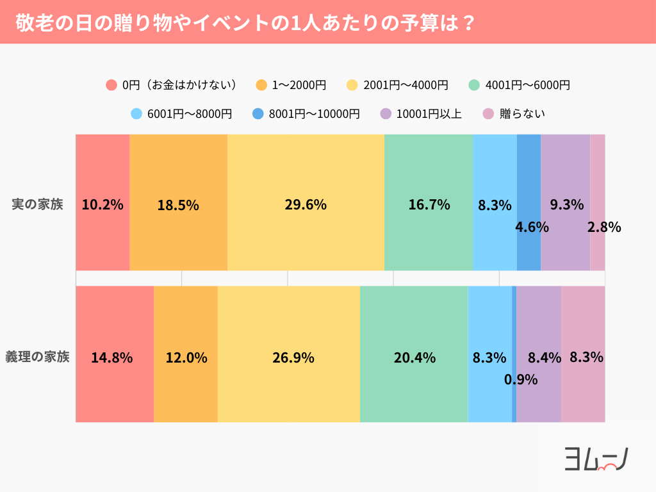This screenshot has height=492, width=656.
Task: Click the chart title heading text
Action: [x=244, y=22]
